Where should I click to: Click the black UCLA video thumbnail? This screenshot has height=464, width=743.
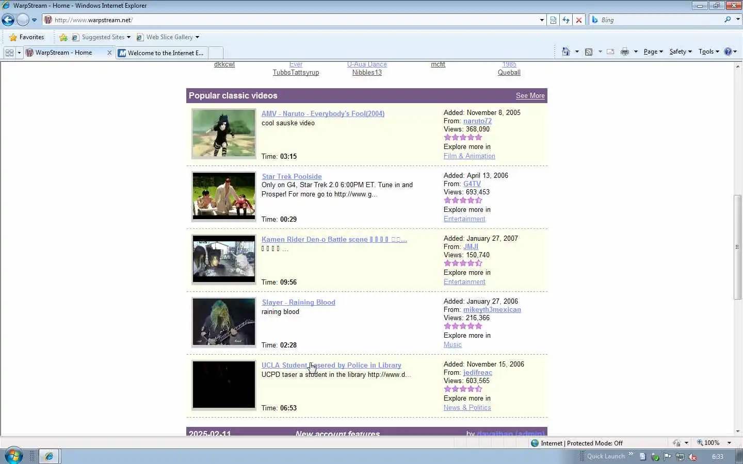point(224,385)
